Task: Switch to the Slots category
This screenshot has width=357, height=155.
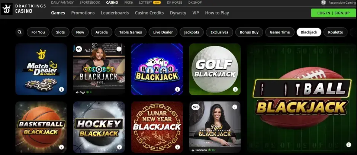Action: click(60, 32)
